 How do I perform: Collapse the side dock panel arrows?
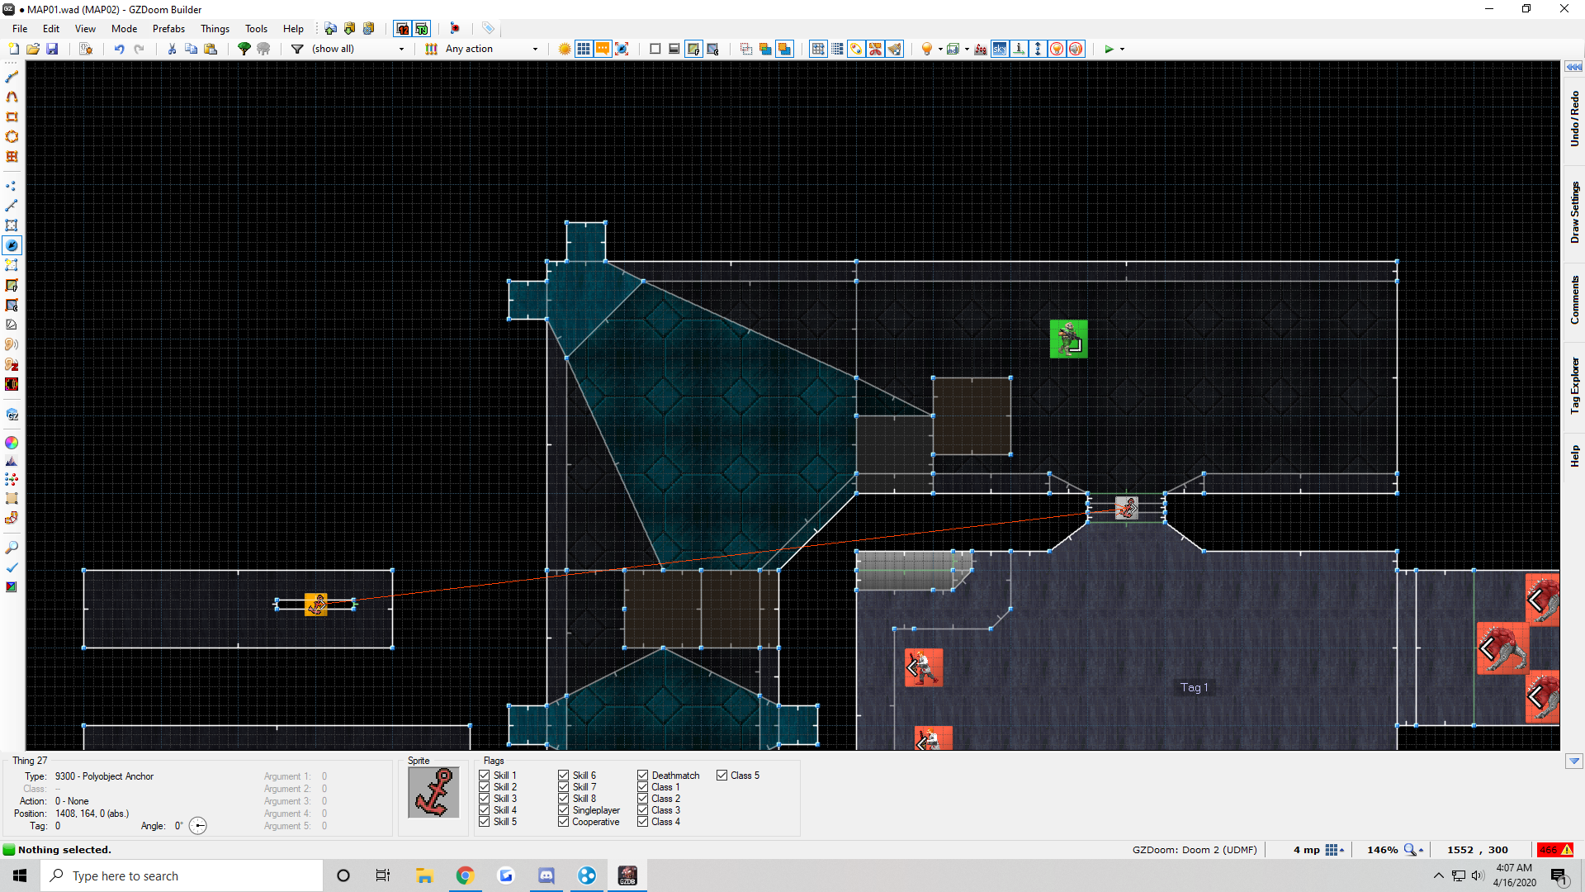point(1573,67)
